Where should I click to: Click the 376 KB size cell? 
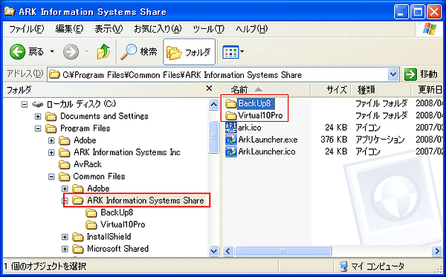pos(334,140)
